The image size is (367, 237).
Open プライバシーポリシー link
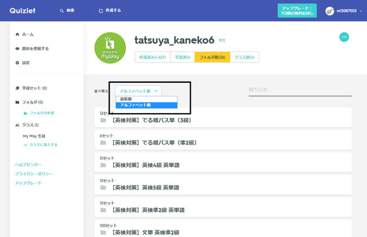tap(34, 174)
